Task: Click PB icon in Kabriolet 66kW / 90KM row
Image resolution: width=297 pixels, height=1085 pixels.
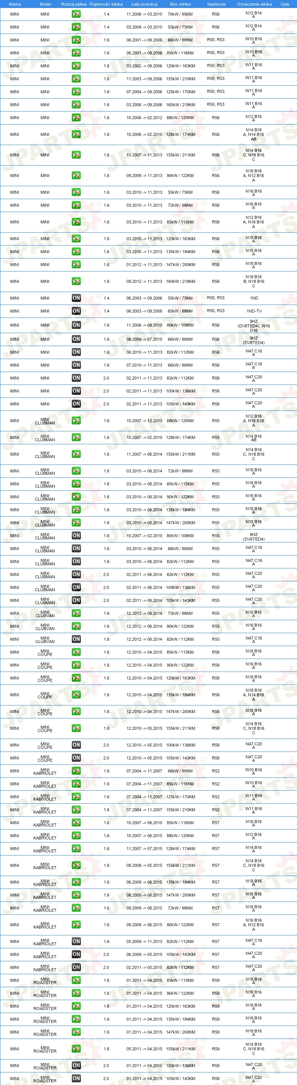Action: tap(76, 771)
